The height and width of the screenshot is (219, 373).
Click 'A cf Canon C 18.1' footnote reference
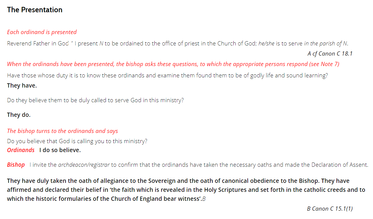330,54
